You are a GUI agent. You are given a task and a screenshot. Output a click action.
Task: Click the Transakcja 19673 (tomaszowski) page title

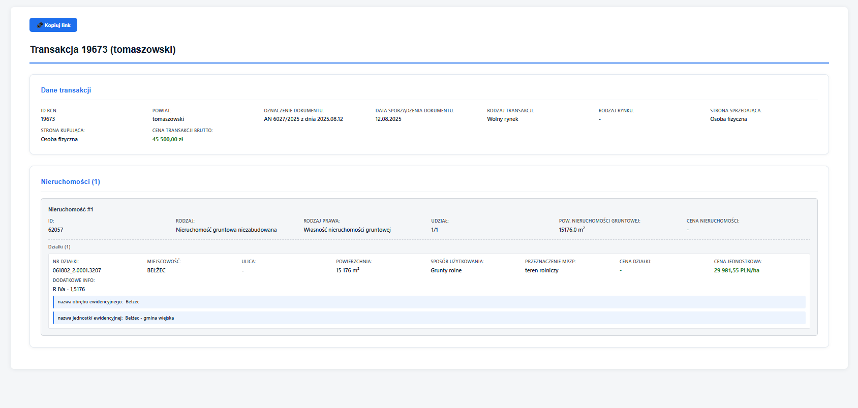pos(103,49)
